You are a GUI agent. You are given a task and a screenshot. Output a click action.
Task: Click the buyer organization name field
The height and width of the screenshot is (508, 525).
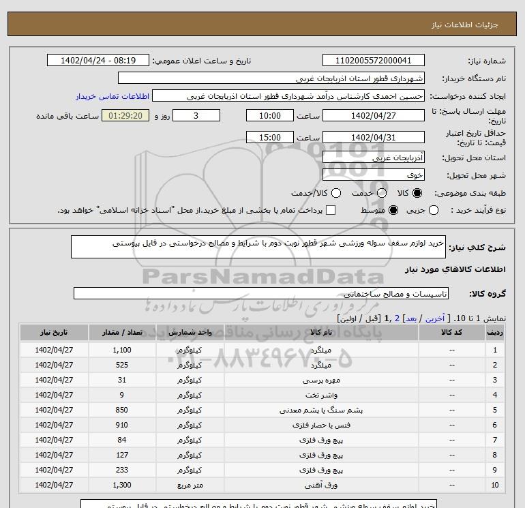[x=271, y=78]
